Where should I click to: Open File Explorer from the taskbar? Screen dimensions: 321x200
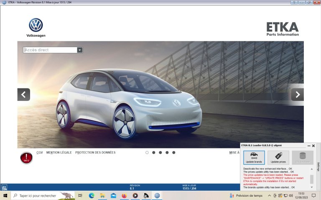coord(102,195)
